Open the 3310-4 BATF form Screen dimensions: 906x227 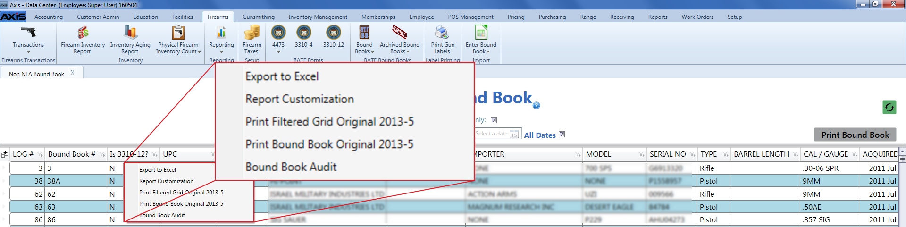(303, 37)
